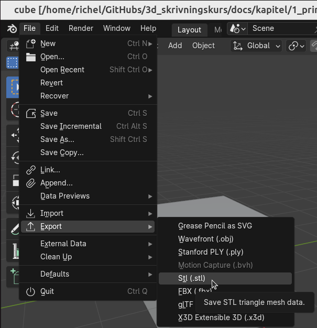Choose Save As... entry
Image resolution: width=317 pixels, height=328 pixels.
tap(88, 139)
